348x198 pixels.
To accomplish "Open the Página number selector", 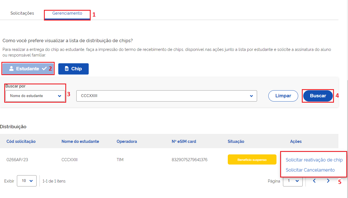I will click(293, 181).
